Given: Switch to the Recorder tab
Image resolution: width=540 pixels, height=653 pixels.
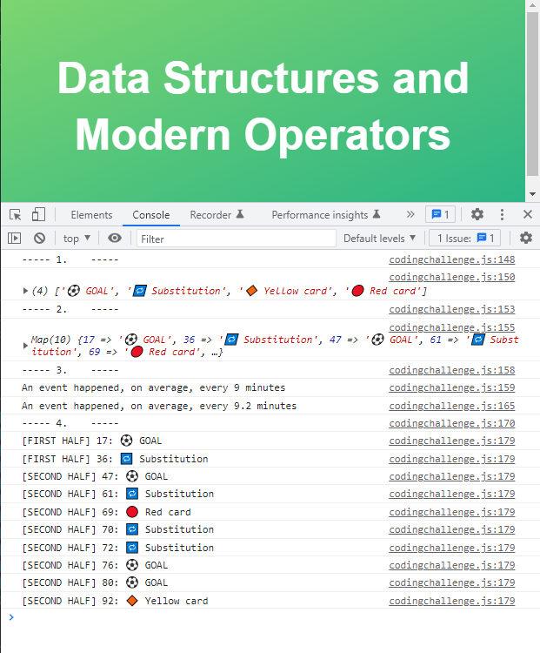Looking at the screenshot, I should (217, 215).
